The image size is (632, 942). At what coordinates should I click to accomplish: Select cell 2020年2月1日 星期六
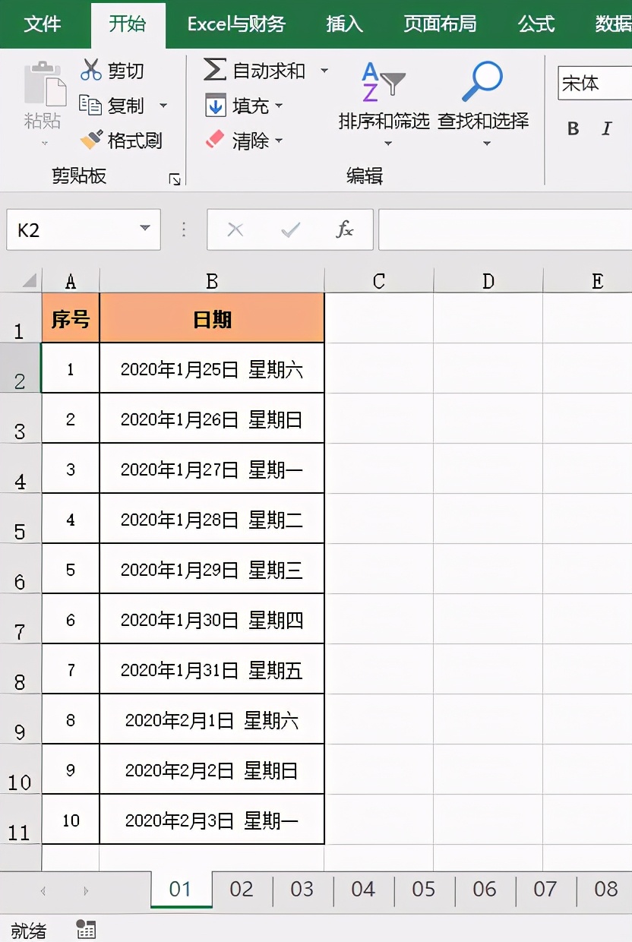(x=212, y=719)
